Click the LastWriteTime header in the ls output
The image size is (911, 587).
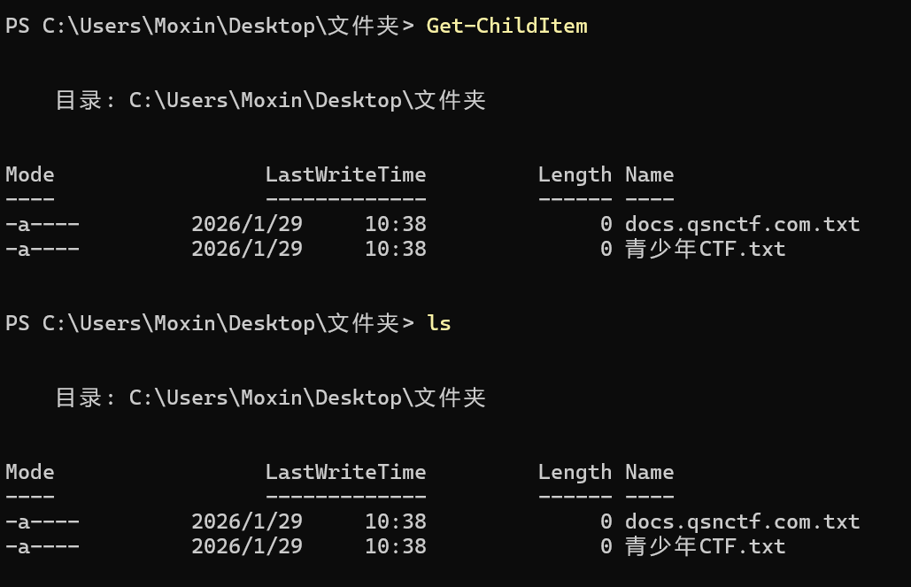click(x=345, y=473)
